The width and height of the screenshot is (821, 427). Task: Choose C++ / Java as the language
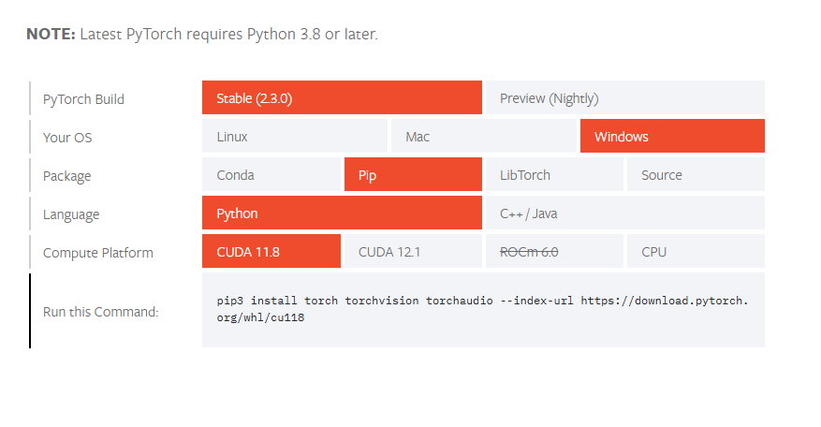(625, 213)
